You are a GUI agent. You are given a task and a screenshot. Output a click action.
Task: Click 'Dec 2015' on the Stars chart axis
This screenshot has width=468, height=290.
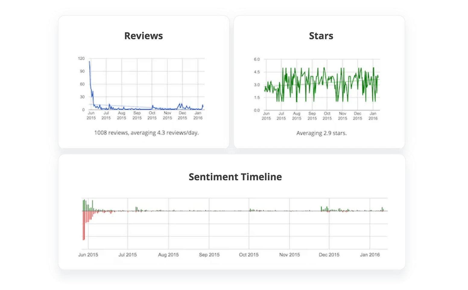358,116
